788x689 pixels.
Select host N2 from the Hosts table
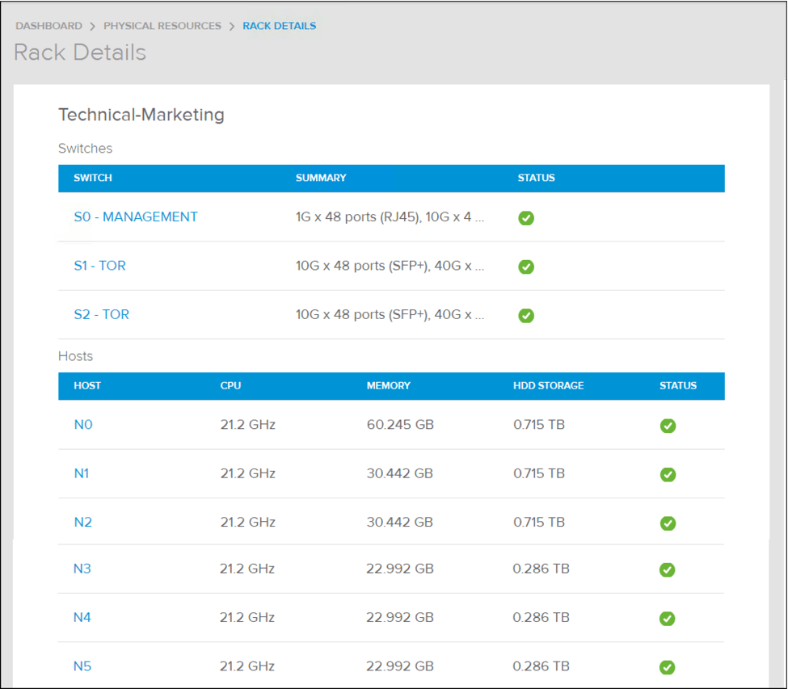82,522
